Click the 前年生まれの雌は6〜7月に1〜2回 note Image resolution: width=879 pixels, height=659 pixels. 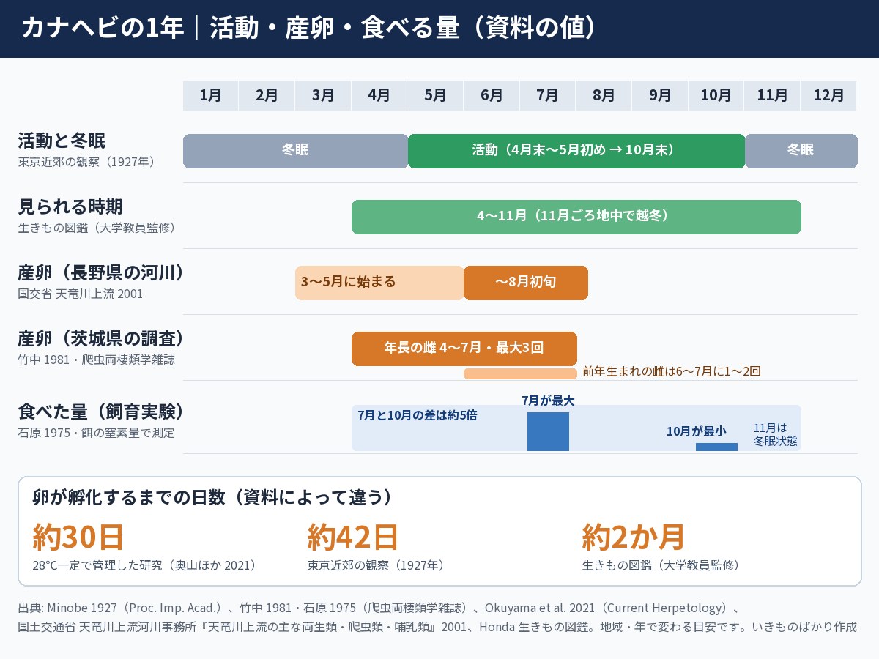pos(672,371)
